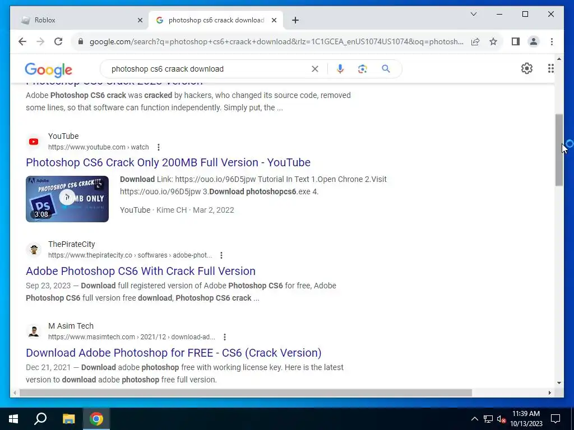Open Google quick settings gear

coord(526,68)
